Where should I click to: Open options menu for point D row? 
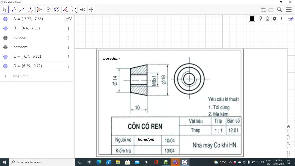[68, 66]
